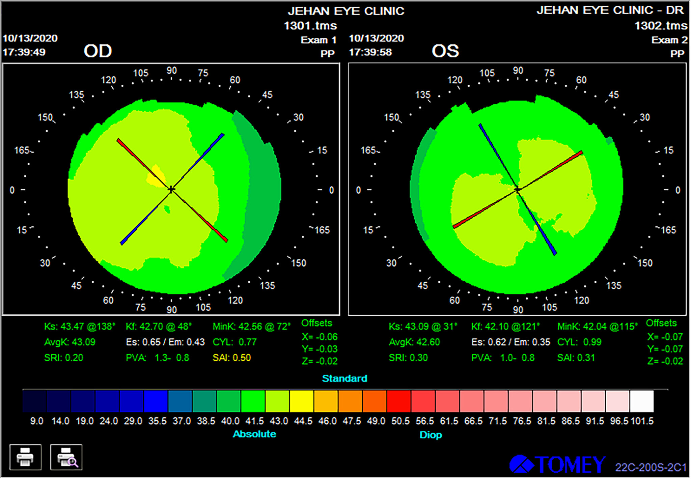691x479 pixels.
Task: Click the OD eye label
Action: click(98, 51)
